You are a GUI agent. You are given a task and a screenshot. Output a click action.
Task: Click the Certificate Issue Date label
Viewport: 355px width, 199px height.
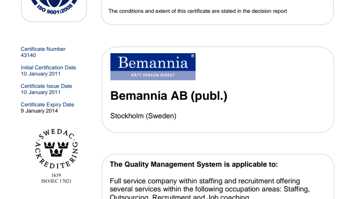47,86
